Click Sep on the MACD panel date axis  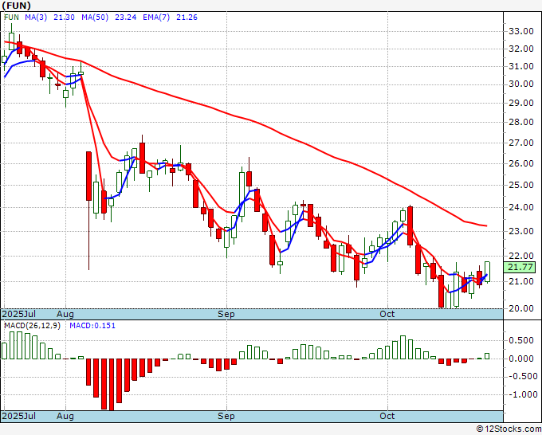[226, 416]
